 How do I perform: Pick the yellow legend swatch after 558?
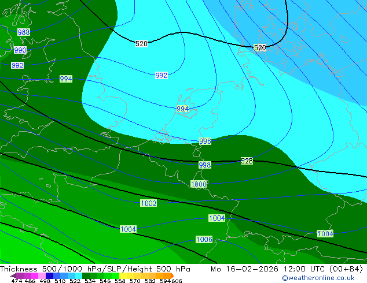tap(123, 275)
